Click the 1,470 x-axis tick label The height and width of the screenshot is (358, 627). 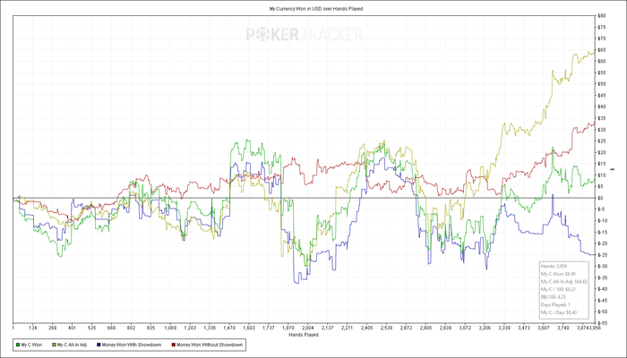tap(229, 328)
